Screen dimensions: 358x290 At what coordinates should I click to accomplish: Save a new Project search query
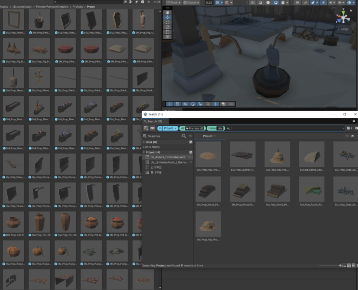191,152
